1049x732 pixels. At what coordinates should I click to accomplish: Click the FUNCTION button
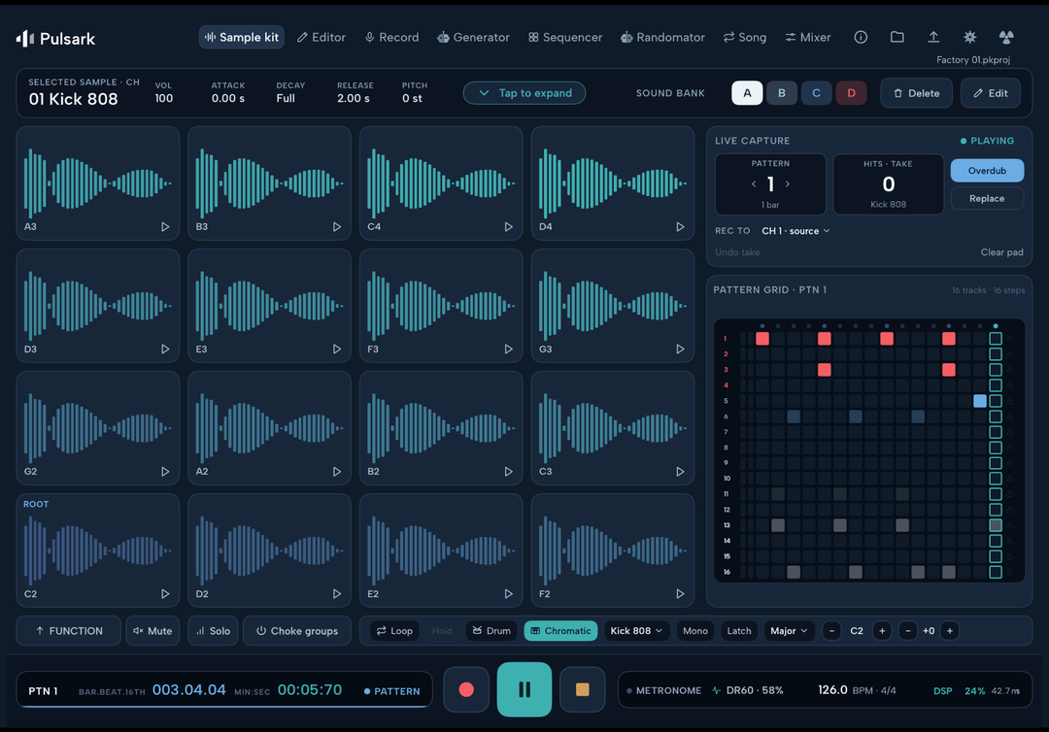coord(69,630)
